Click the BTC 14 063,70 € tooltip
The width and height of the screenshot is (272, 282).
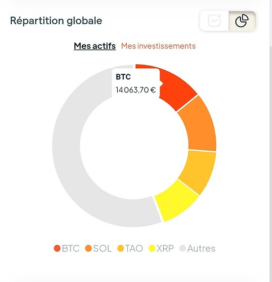[136, 83]
